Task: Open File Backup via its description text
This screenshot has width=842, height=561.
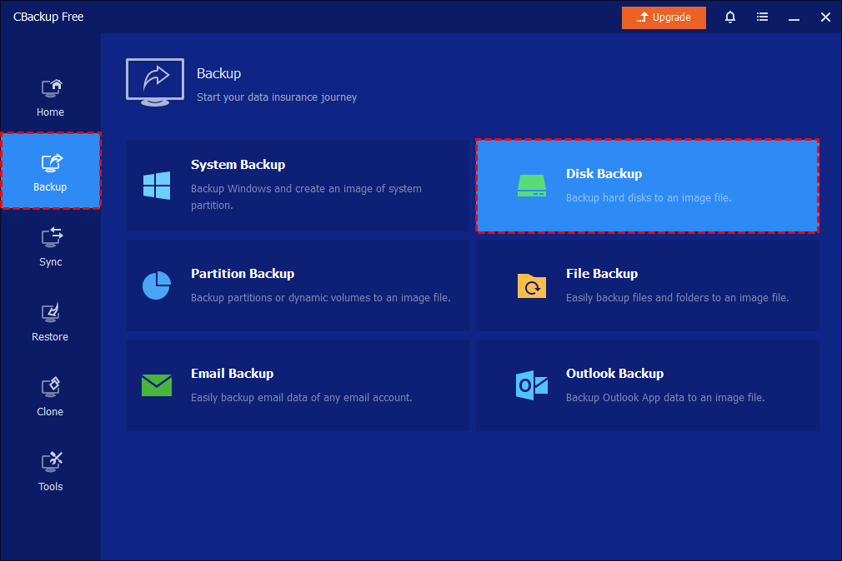Action: click(677, 298)
